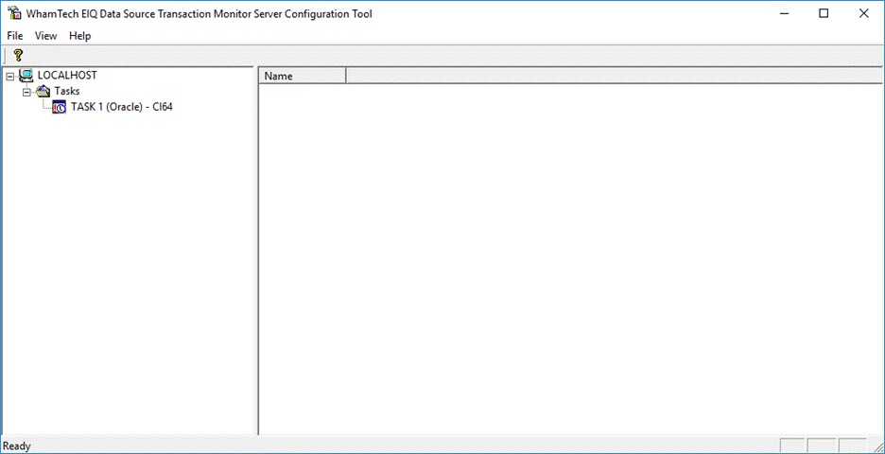This screenshot has width=885, height=454.
Task: Click the Ready status bar text
Action: tap(17, 446)
